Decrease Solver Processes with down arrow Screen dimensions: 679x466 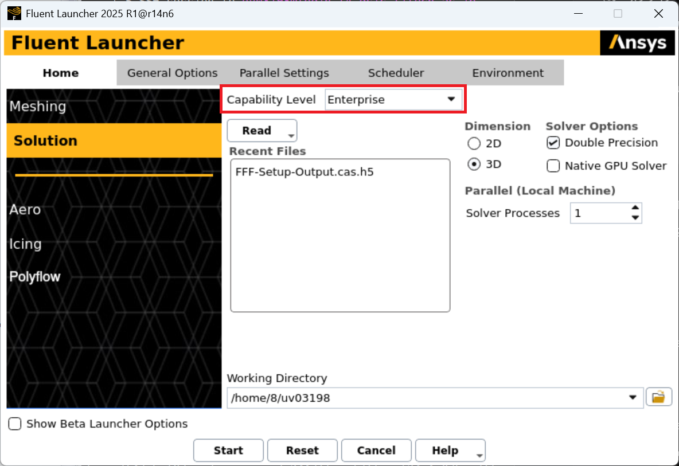pos(635,218)
